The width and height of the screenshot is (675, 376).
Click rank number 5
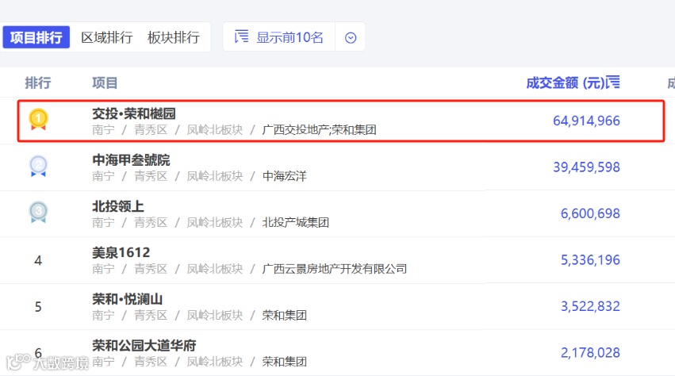38,307
